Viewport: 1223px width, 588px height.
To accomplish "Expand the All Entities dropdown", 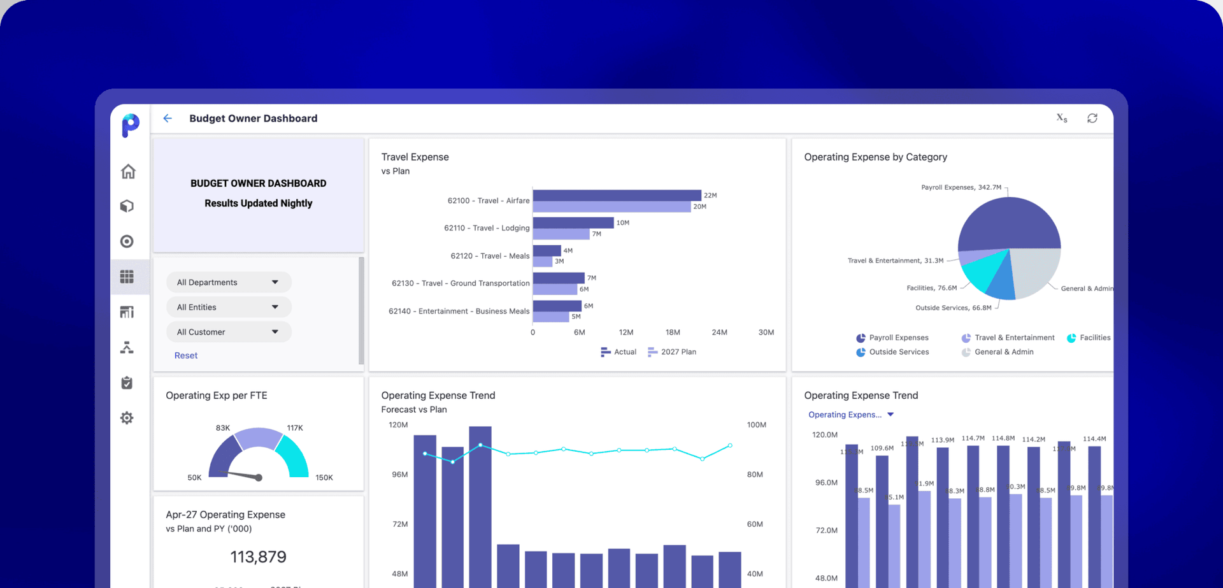I will [229, 307].
